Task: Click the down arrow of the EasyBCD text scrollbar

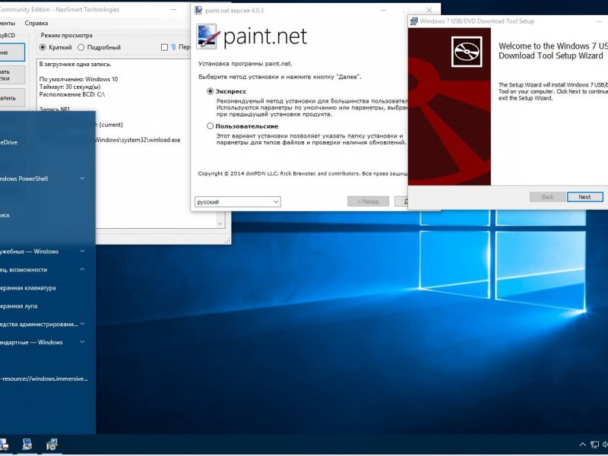Action: pyautogui.click(x=220, y=223)
